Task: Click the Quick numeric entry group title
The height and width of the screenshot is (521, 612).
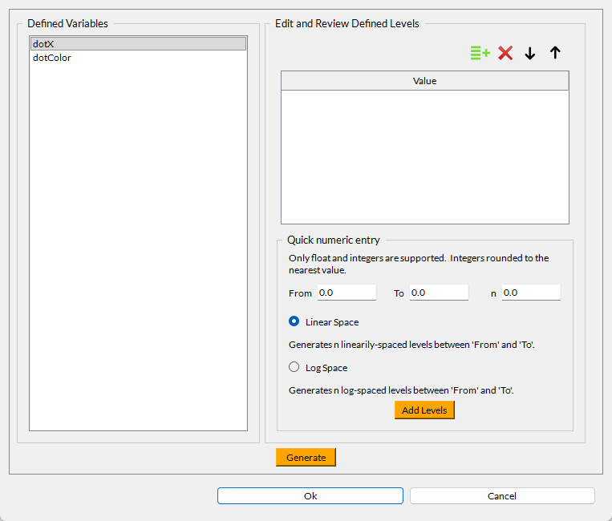Action: pyautogui.click(x=334, y=240)
